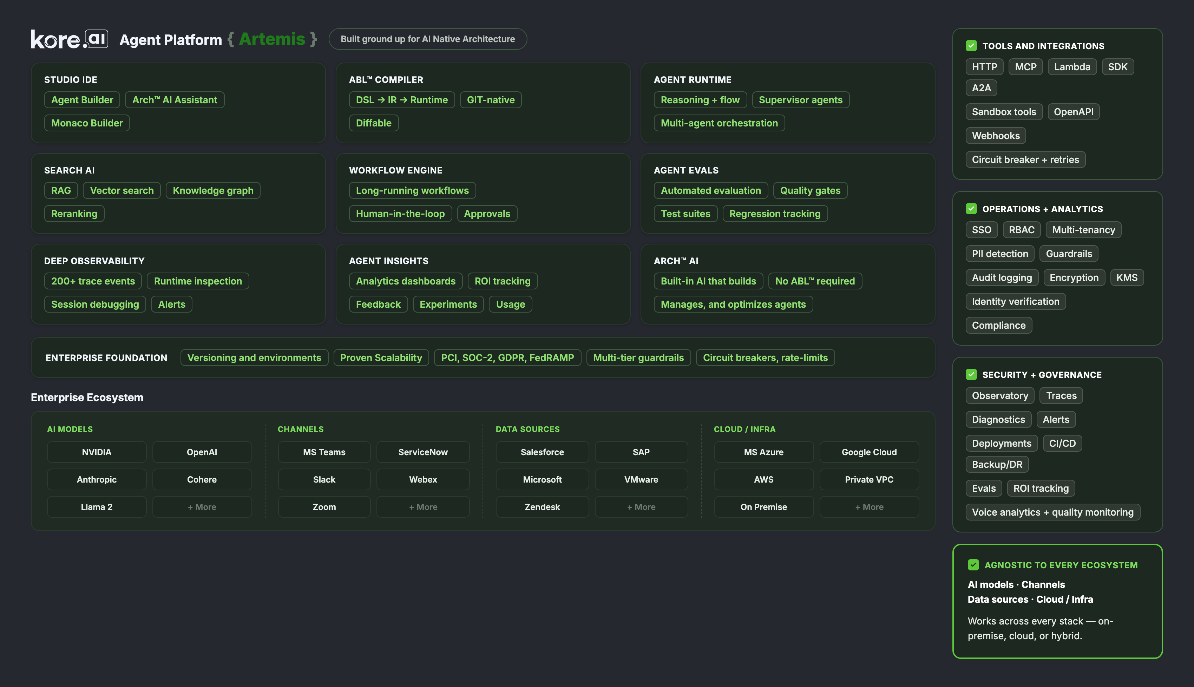Toggle the Security + Governance checkbox
This screenshot has height=687, width=1194.
971,374
